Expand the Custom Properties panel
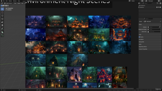The width and height of the screenshot is (162, 91). (x=150, y=49)
